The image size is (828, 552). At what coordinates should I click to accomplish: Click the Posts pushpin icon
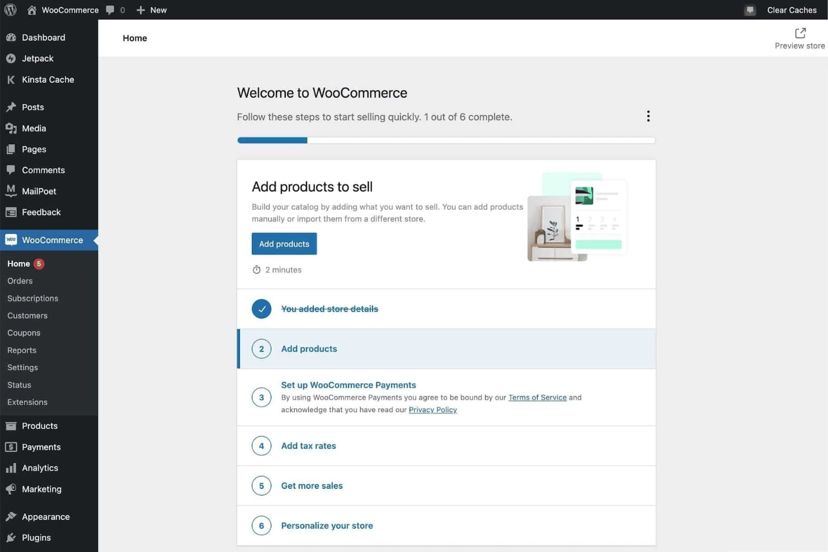click(11, 107)
